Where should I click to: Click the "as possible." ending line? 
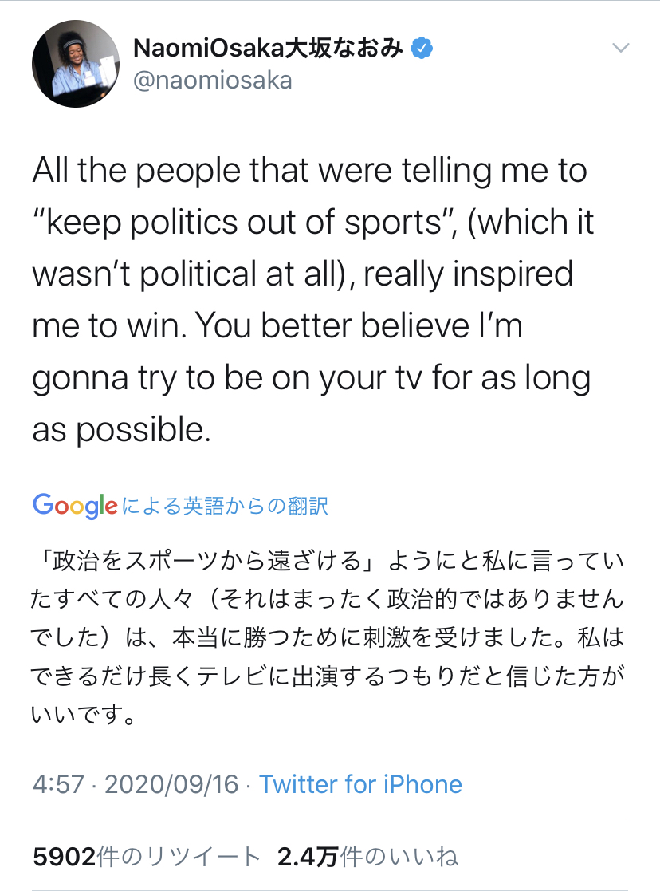pos(121,430)
